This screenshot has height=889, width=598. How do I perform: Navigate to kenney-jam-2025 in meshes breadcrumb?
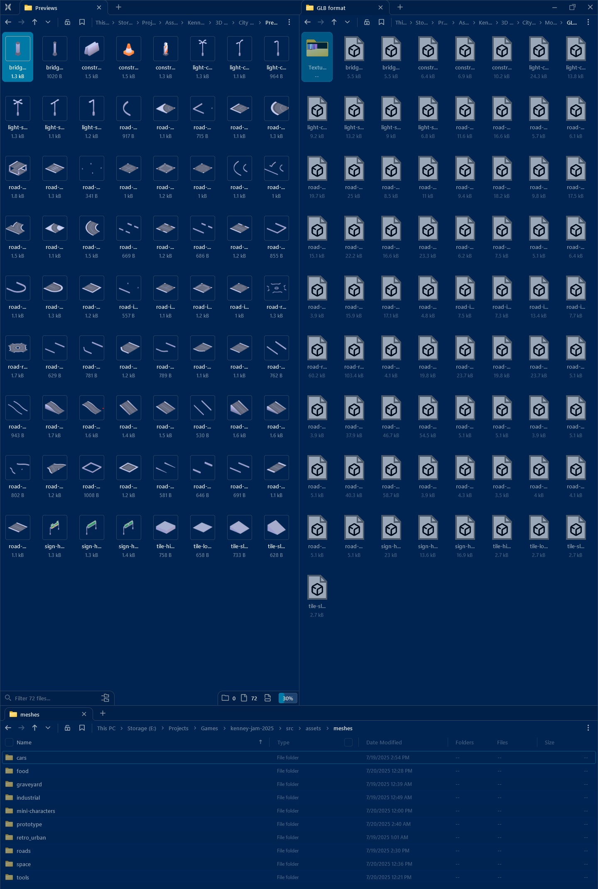(x=252, y=728)
